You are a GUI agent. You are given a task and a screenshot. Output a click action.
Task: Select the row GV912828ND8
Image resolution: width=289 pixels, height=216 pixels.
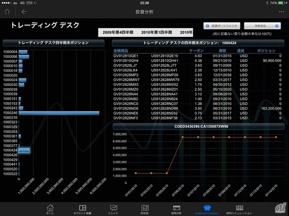pos(197,108)
